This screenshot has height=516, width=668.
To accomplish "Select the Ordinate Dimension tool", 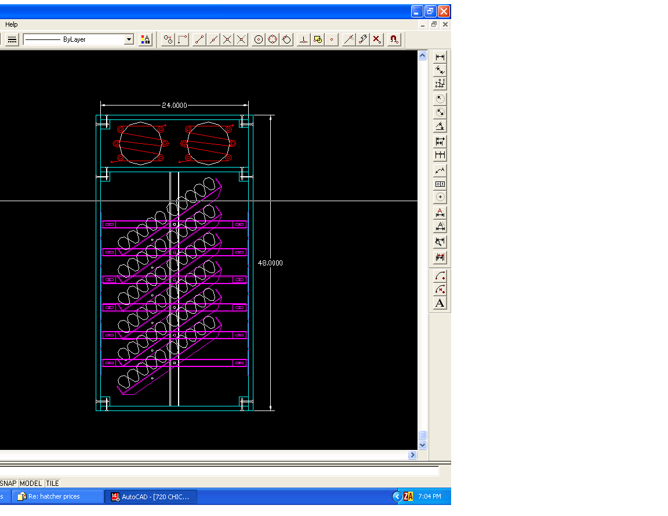I will [x=440, y=83].
